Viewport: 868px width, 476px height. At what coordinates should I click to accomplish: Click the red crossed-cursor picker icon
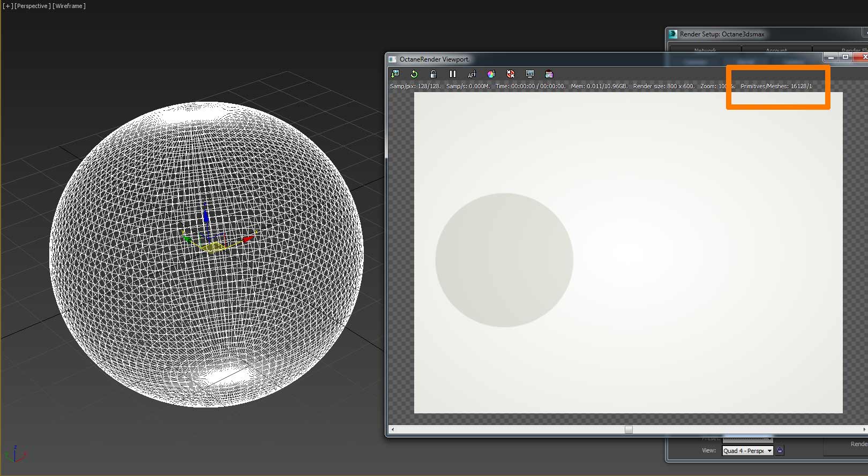510,74
